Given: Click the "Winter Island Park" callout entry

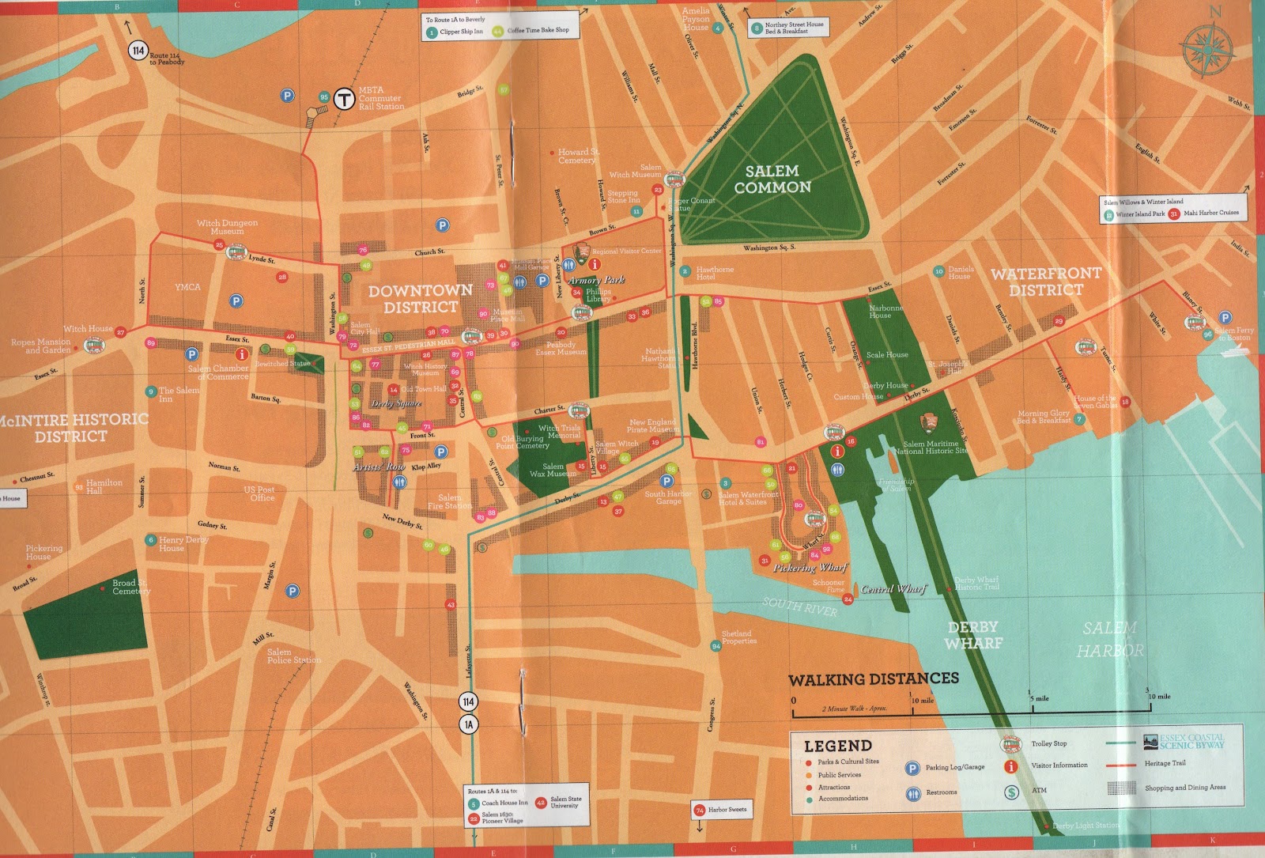Looking at the screenshot, I should pyautogui.click(x=1134, y=214).
